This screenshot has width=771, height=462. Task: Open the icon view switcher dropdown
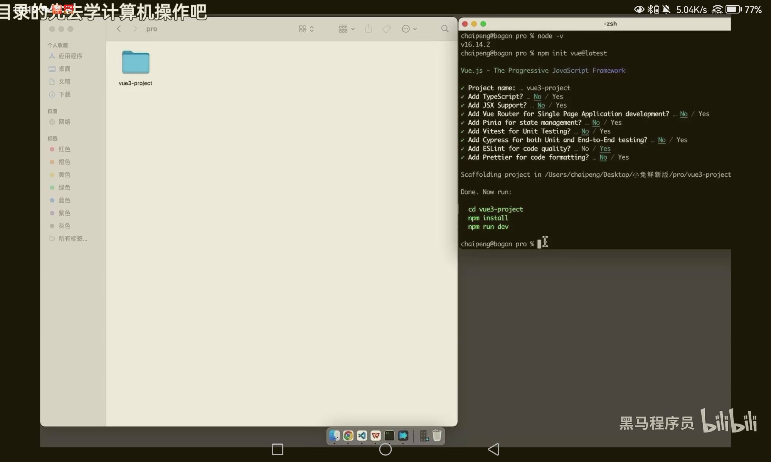click(306, 29)
